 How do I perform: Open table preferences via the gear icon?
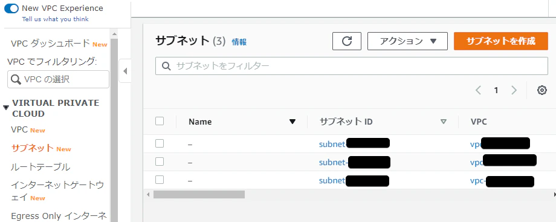click(x=541, y=90)
